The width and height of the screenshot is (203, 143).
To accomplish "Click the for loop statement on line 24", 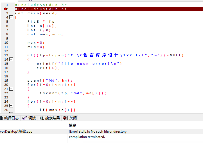I will point(51,102).
